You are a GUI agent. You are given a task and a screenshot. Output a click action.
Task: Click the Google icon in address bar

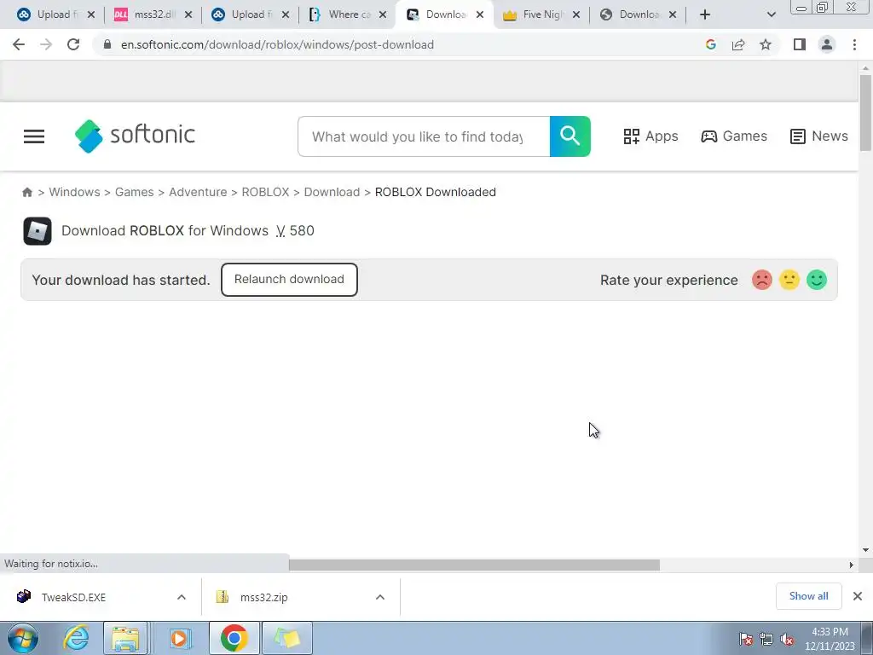pyautogui.click(x=710, y=44)
